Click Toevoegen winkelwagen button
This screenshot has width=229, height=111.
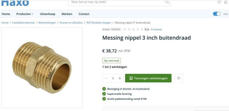148,78
